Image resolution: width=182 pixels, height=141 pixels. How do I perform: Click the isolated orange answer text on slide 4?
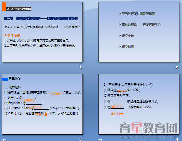click(x=117, y=114)
